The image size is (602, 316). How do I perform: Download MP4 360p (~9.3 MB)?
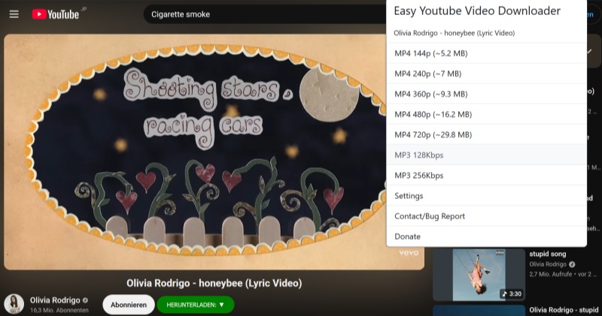[486, 94]
